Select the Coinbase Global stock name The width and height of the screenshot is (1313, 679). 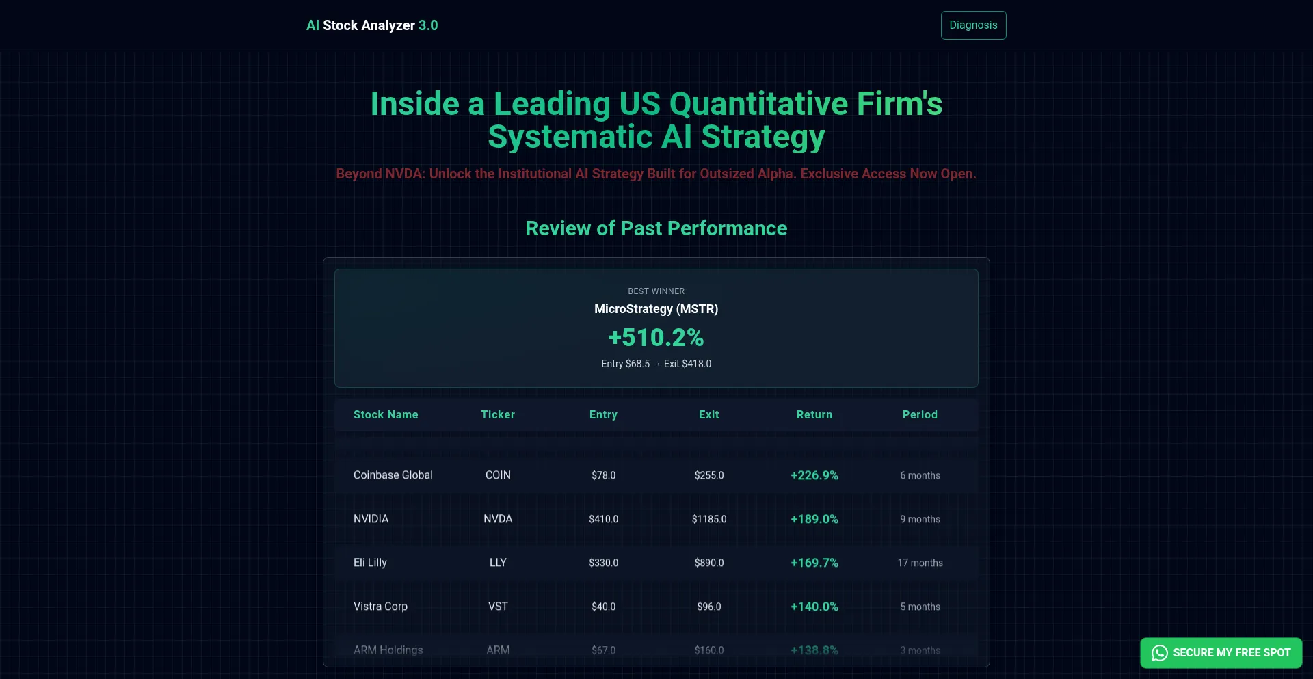(x=393, y=475)
